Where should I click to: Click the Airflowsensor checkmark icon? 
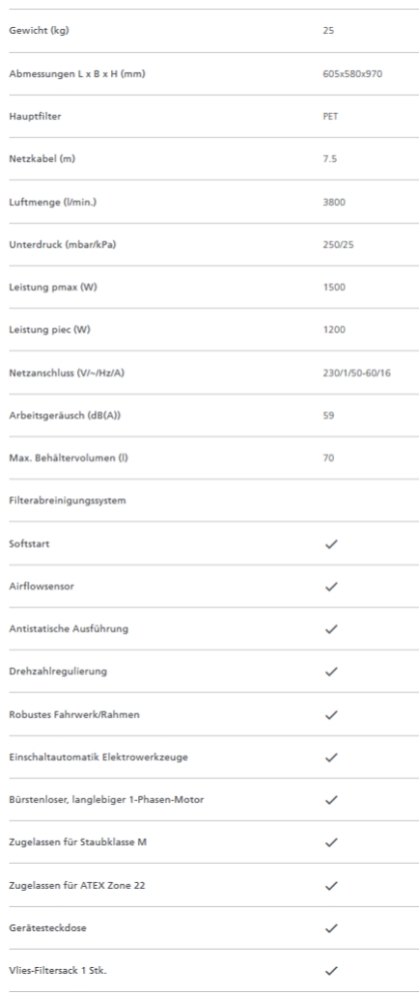(x=331, y=587)
